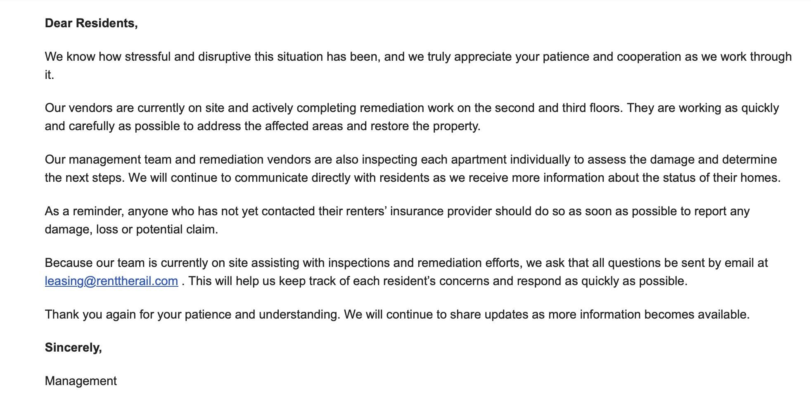Image resolution: width=811 pixels, height=414 pixels.
Task: Click the bold 'Dear Residents,' greeting
Action: click(91, 23)
